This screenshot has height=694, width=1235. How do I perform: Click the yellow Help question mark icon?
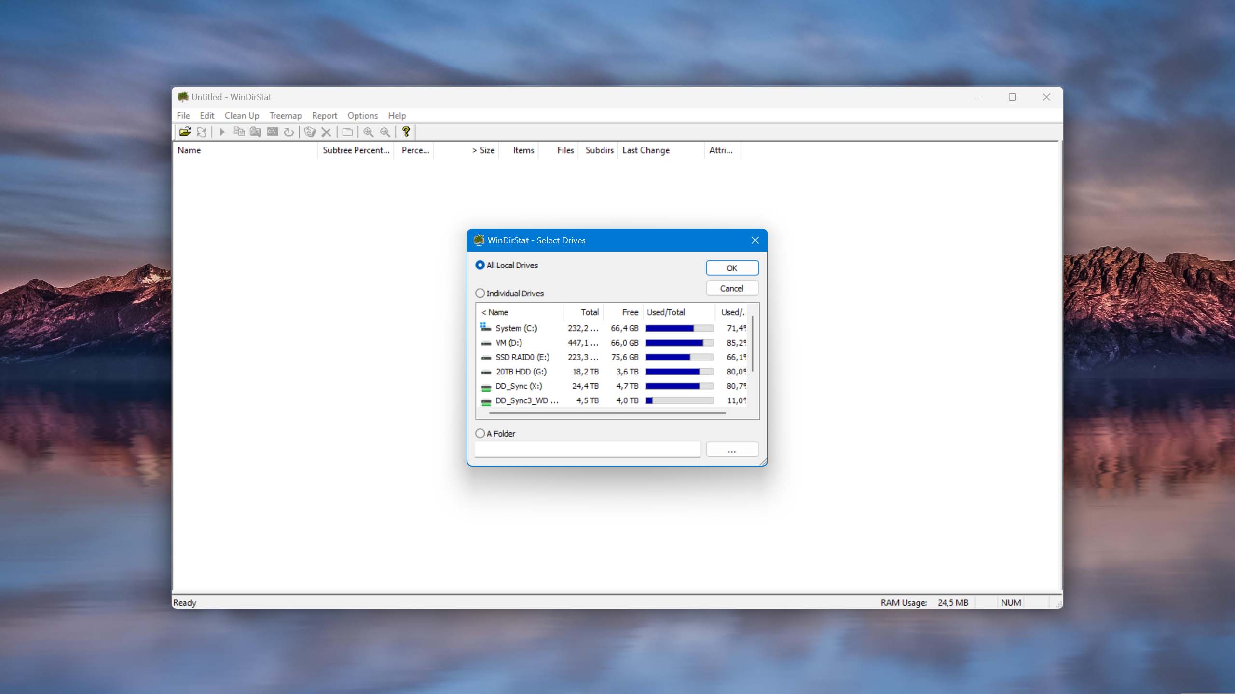406,132
